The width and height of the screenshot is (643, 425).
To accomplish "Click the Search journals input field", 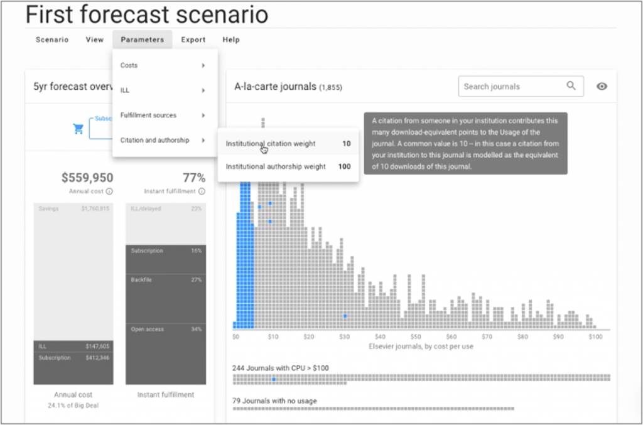I will (512, 87).
